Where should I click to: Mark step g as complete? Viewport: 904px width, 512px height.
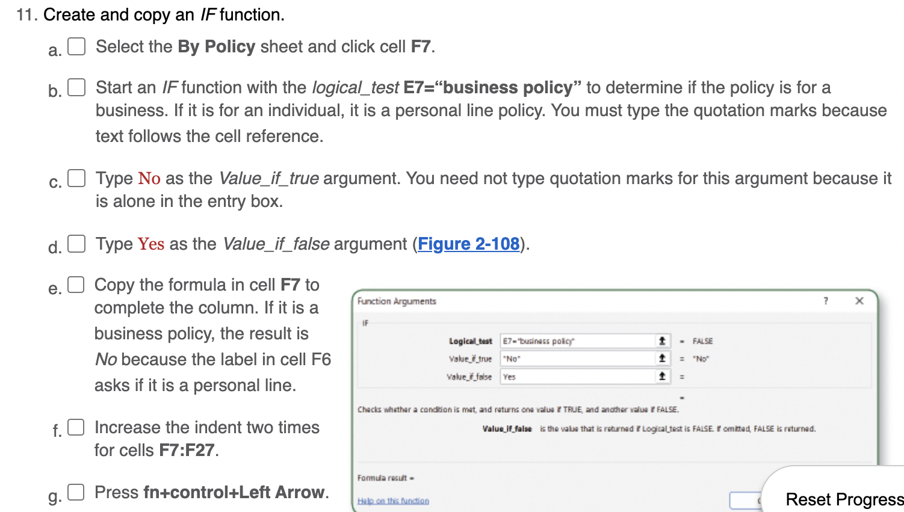pos(75,492)
